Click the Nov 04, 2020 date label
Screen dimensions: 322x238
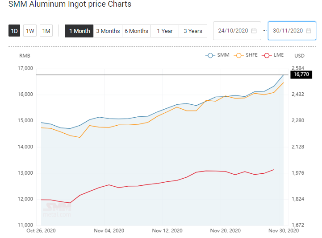click(x=109, y=230)
